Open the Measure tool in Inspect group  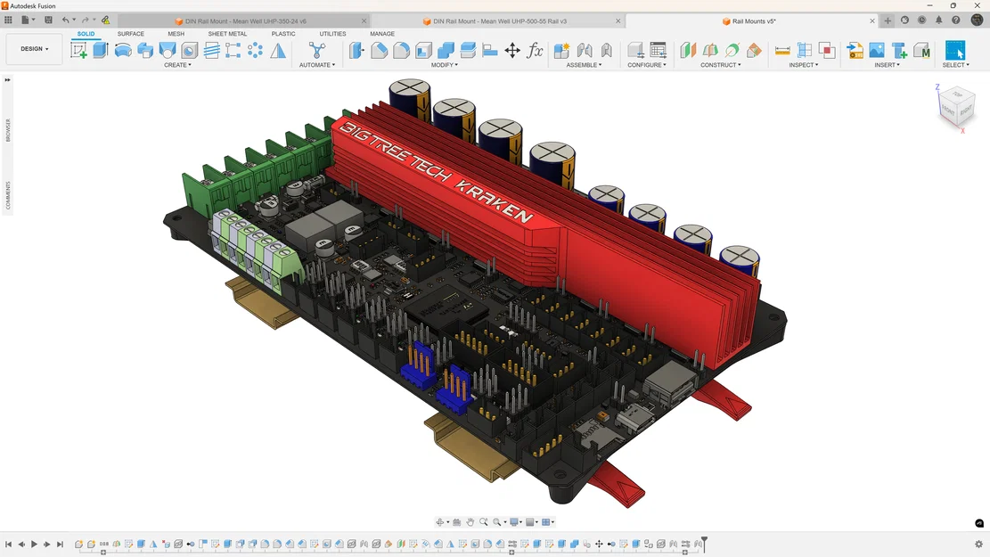(x=781, y=49)
